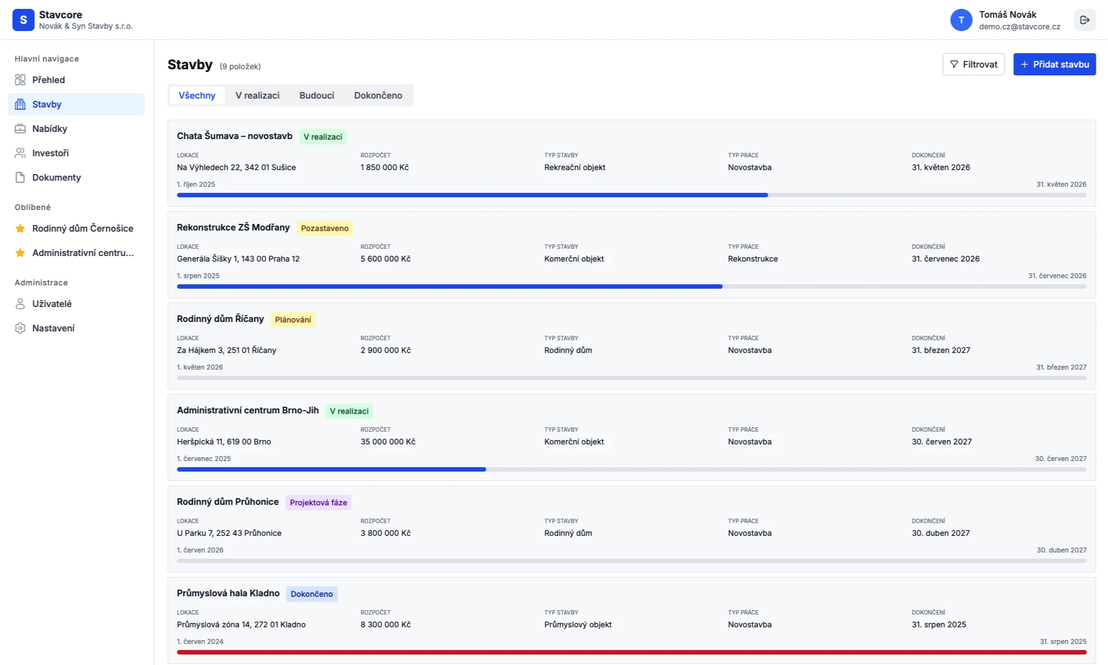
Task: Click the Projektová fáze status badge
Action: [x=318, y=503]
